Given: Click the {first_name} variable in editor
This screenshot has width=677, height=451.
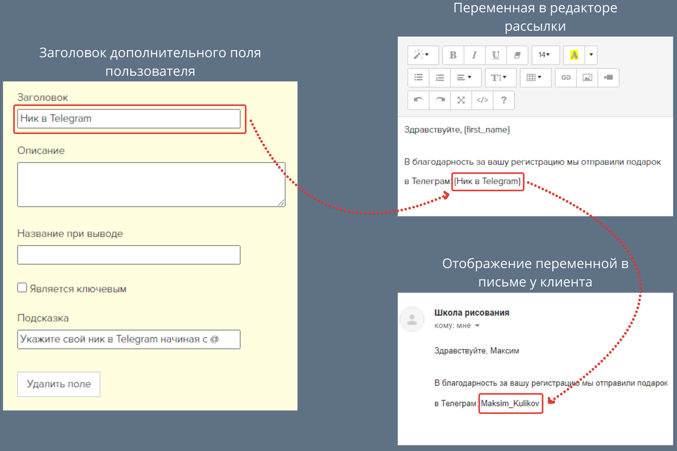Looking at the screenshot, I should tap(486, 130).
